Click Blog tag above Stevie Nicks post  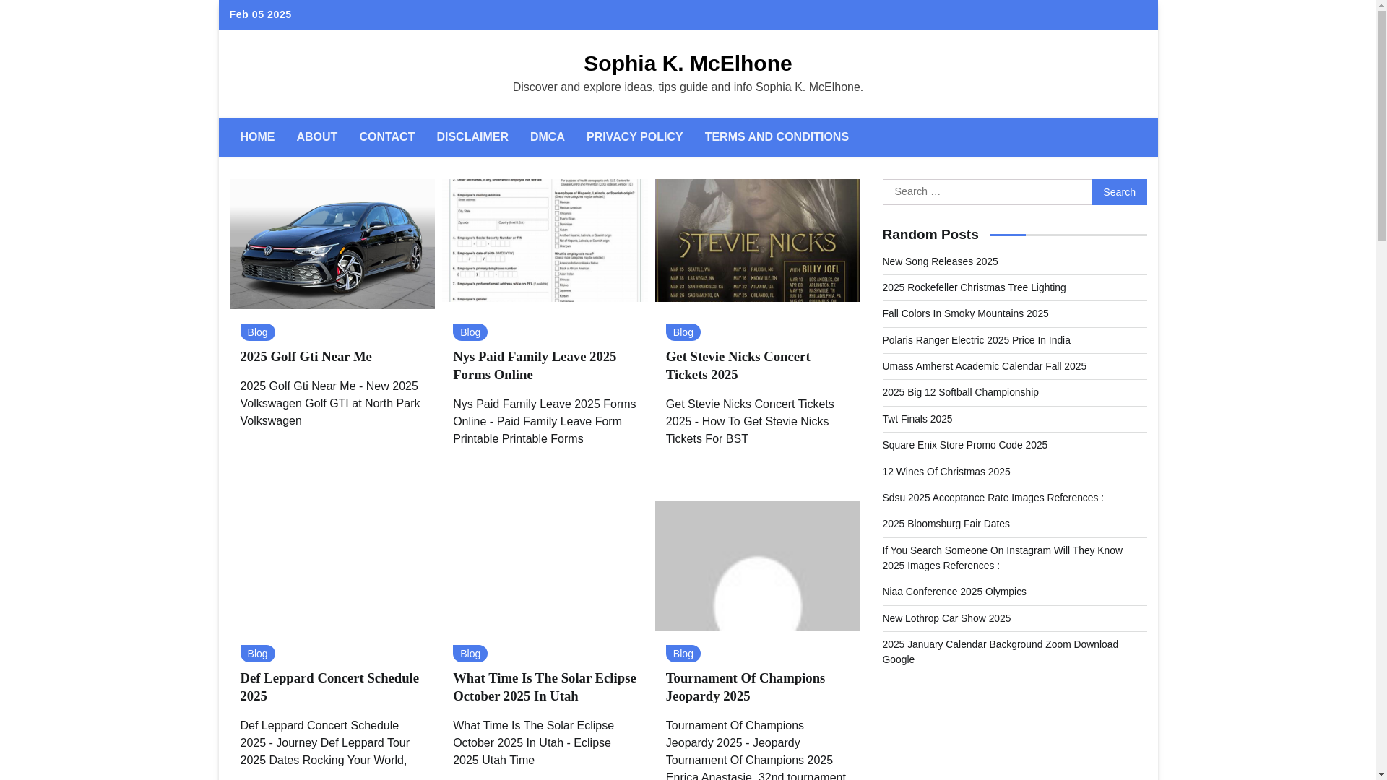[x=683, y=332]
